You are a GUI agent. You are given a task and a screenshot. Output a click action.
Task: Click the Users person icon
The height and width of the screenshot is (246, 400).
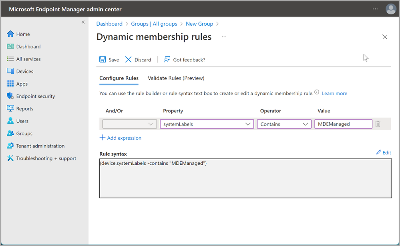click(x=10, y=121)
